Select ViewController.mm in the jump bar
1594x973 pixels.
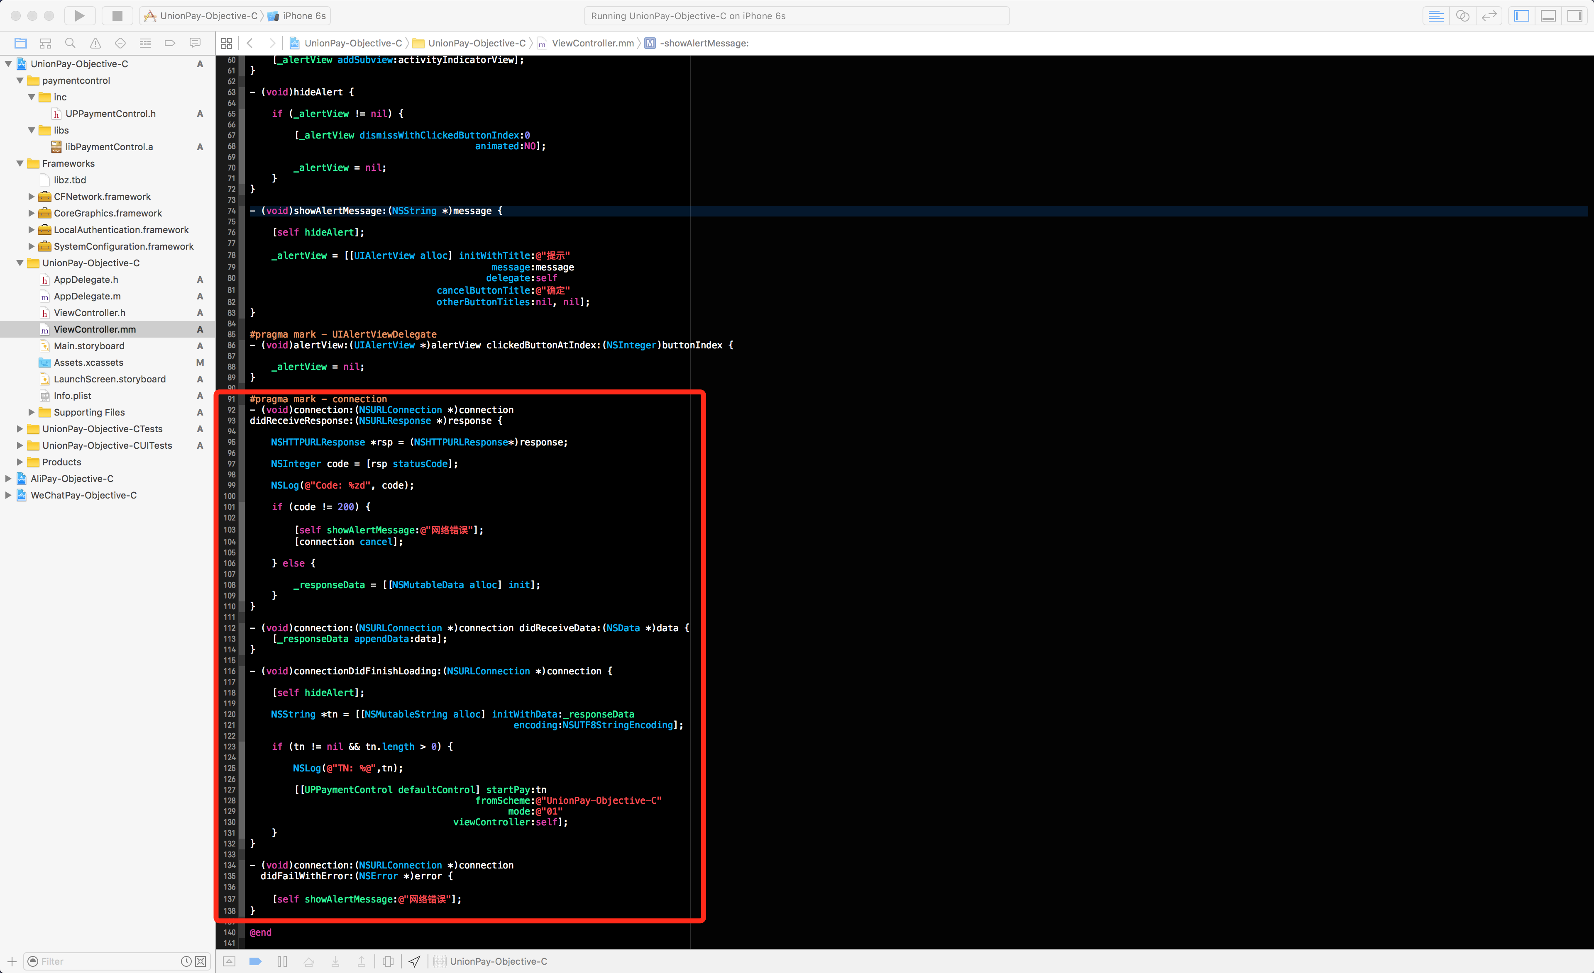click(x=592, y=43)
